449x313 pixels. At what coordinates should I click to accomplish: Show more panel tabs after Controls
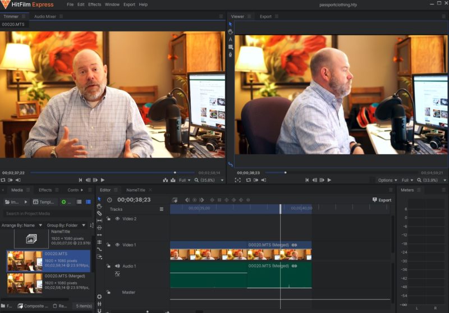click(x=82, y=190)
